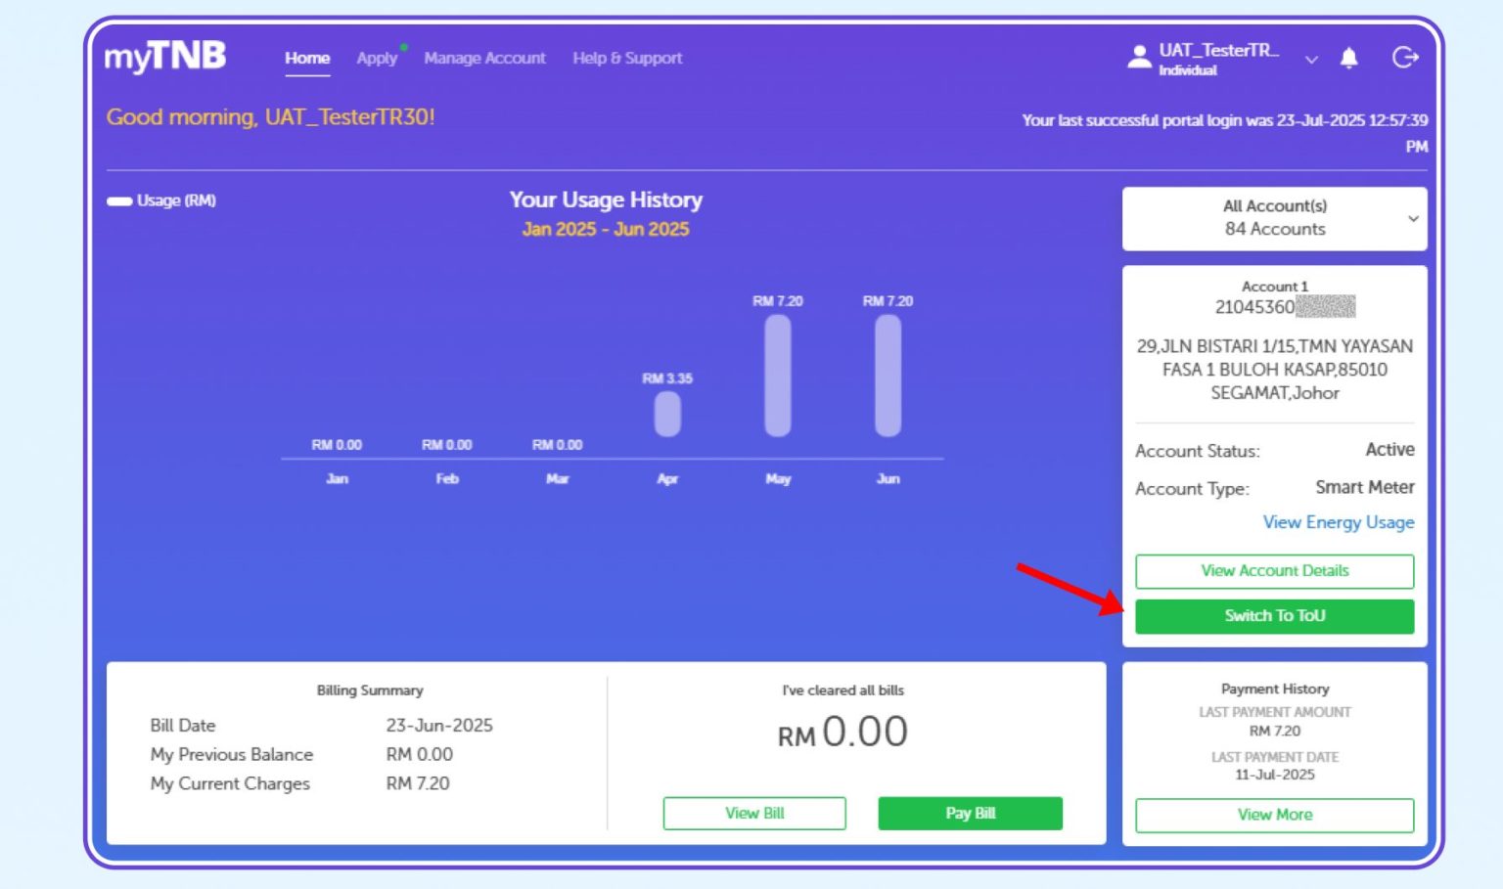Click Pay Bill for the RM 0.00 balance
Viewport: 1503px width, 889px height.
coord(970,813)
